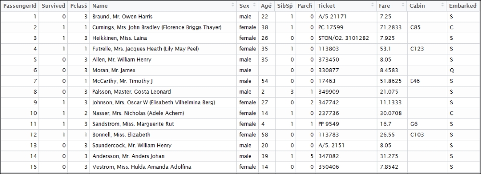481x174 pixels.
Task: Select the PassengerId column header
Action: 20,6
